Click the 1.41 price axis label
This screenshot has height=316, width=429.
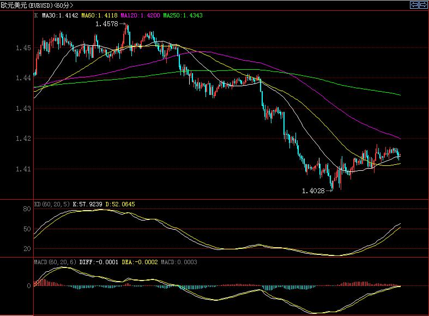pos(23,169)
